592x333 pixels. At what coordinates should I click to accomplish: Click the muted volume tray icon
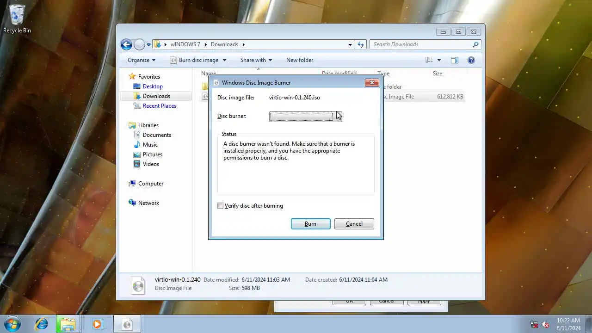coord(545,325)
